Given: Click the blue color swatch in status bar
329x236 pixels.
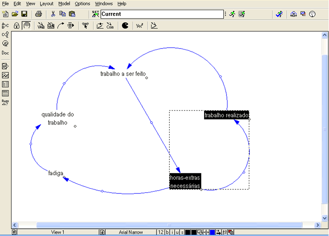Looking at the screenshot, I should coord(212,232).
